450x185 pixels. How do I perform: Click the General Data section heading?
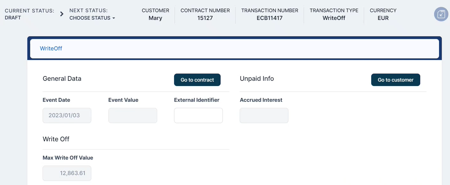coord(62,79)
